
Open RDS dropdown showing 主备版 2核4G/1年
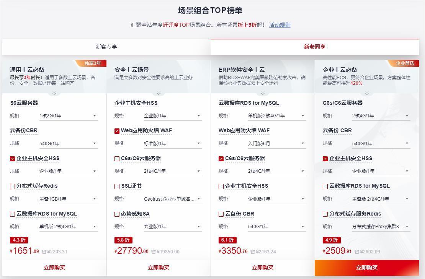pyautogui.click(x=381, y=199)
